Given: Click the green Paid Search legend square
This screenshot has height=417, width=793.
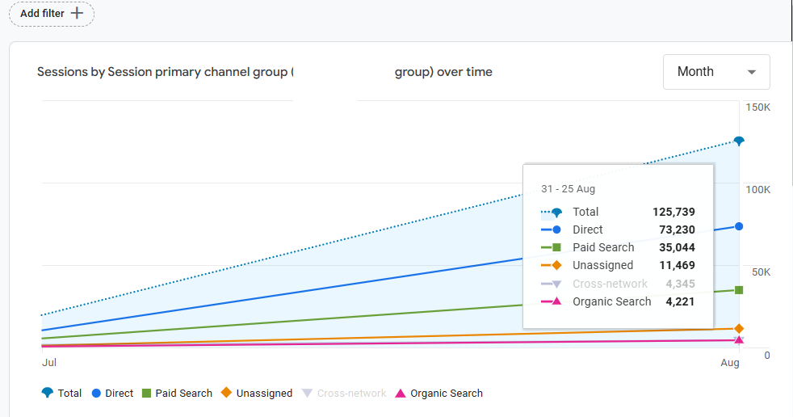Looking at the screenshot, I should point(147,394).
